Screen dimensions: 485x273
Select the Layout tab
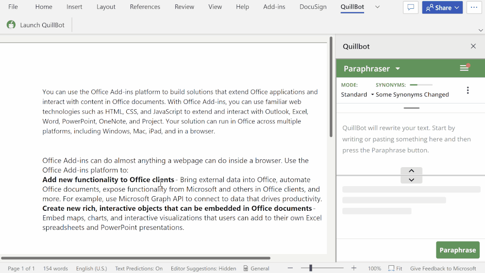click(106, 7)
